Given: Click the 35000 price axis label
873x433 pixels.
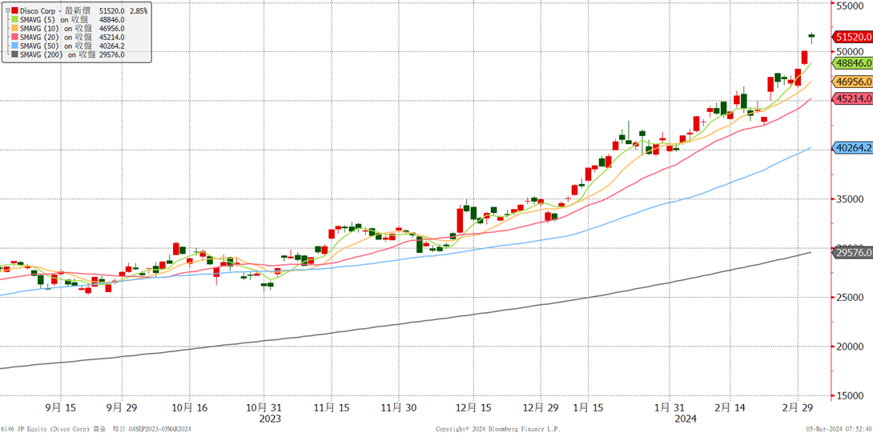Looking at the screenshot, I should coord(849,198).
